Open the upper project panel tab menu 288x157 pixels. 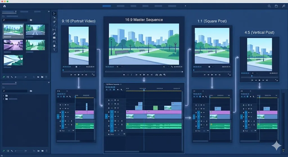pyautogui.click(x=16, y=12)
